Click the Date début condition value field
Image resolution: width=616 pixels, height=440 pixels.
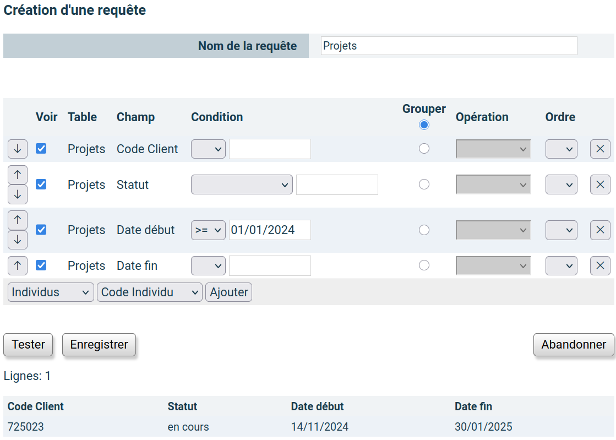[270, 230]
